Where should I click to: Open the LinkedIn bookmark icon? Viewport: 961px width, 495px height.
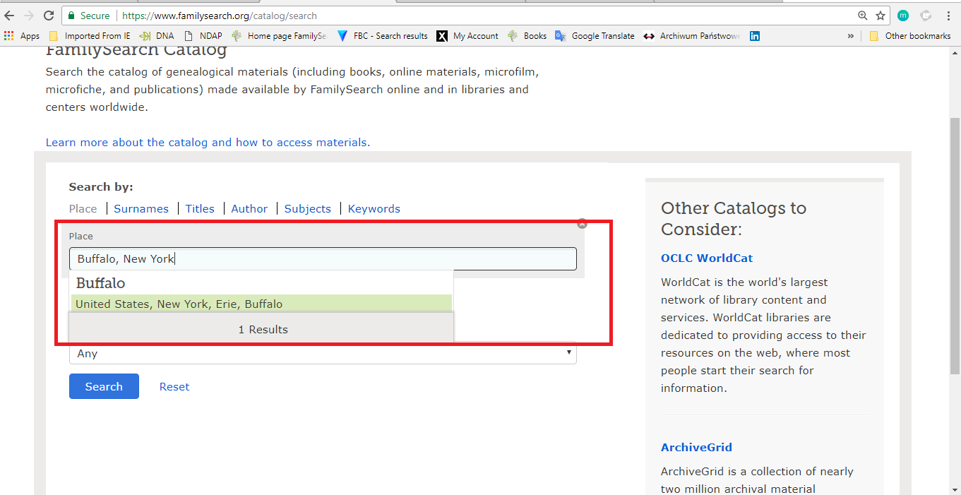(755, 36)
